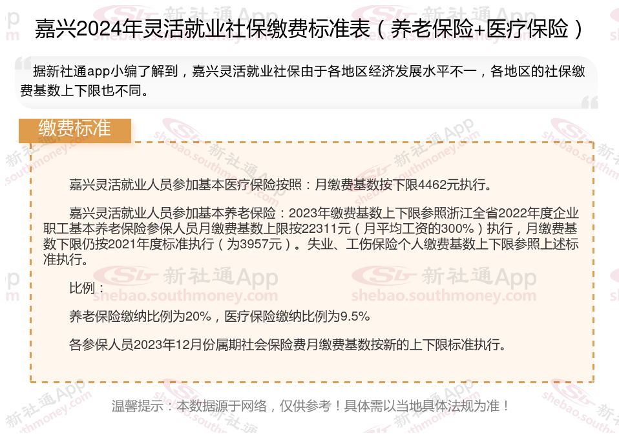Image resolution: width=619 pixels, height=438 pixels.
Task: Click the 养老保险+医疗保险 part of the title
Action: point(479,28)
